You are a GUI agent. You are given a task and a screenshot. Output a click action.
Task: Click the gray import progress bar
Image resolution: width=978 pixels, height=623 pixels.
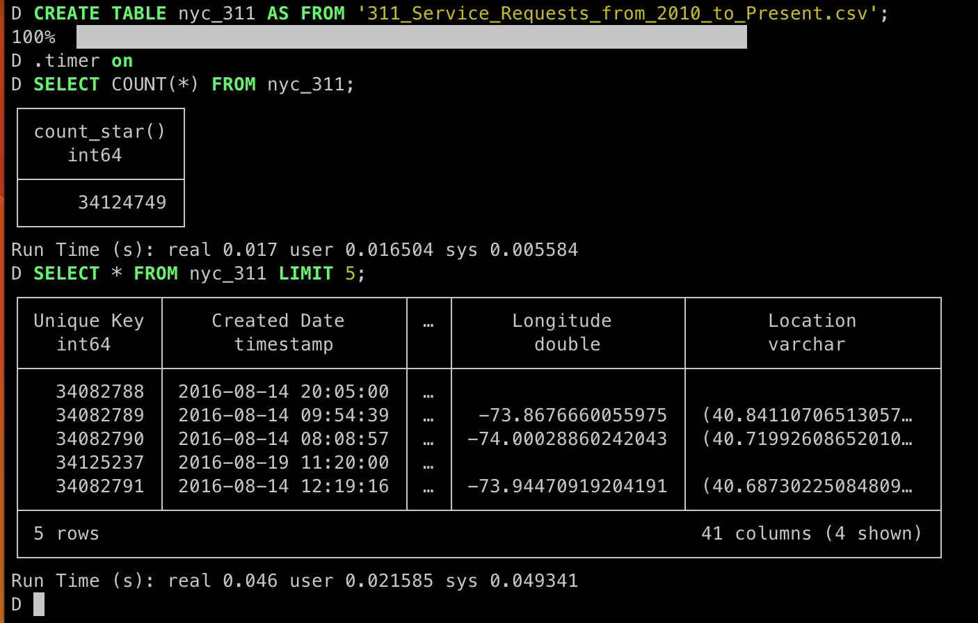[x=412, y=38]
